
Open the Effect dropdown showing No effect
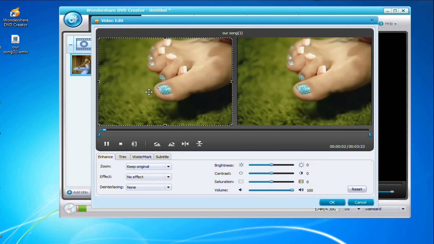pyautogui.click(x=149, y=177)
